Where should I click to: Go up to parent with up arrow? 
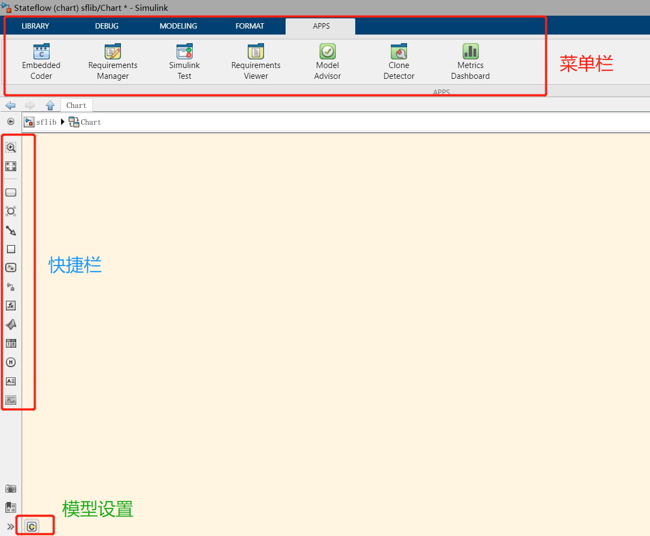click(50, 105)
